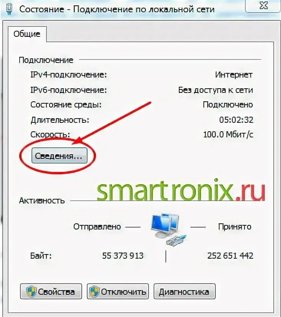Screen dimensions: 281x317
Task: Click the Отключить button
Action: coord(117,291)
